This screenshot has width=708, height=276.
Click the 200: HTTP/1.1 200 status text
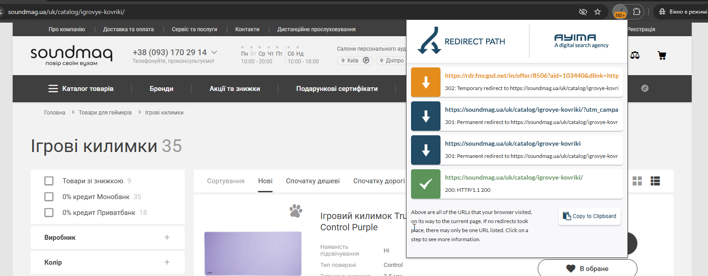[468, 190]
